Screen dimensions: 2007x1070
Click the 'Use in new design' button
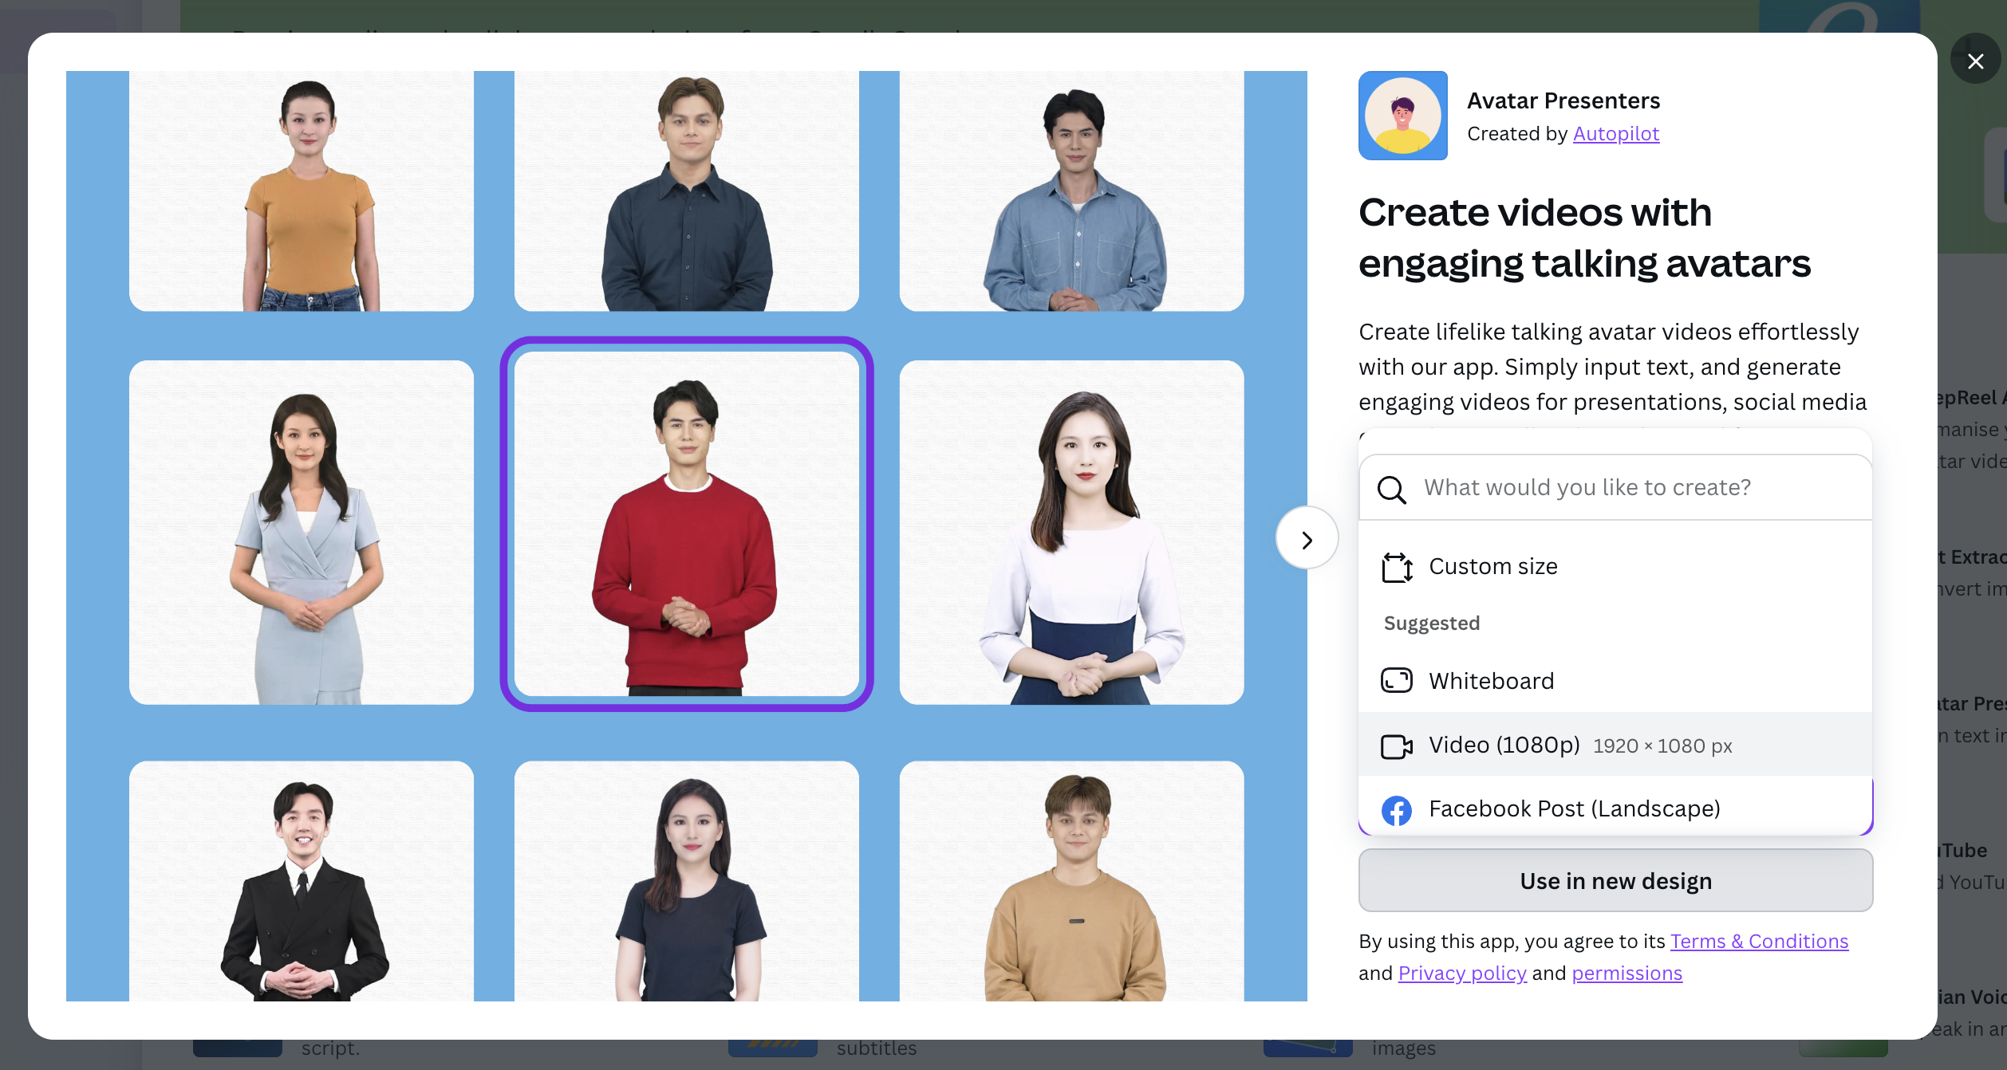click(x=1615, y=880)
